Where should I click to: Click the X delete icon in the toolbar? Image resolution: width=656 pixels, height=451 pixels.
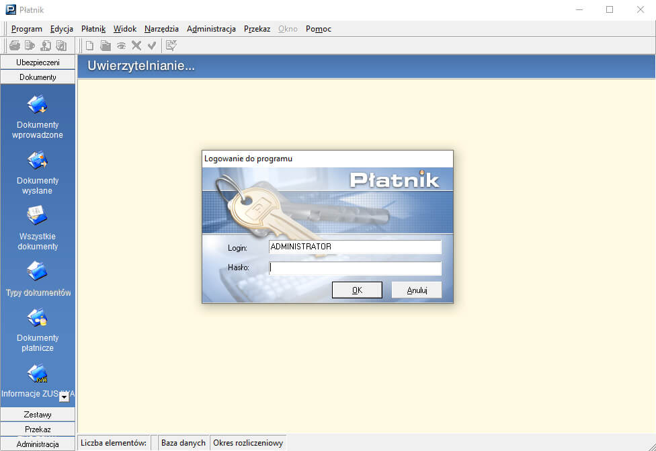[x=136, y=45]
